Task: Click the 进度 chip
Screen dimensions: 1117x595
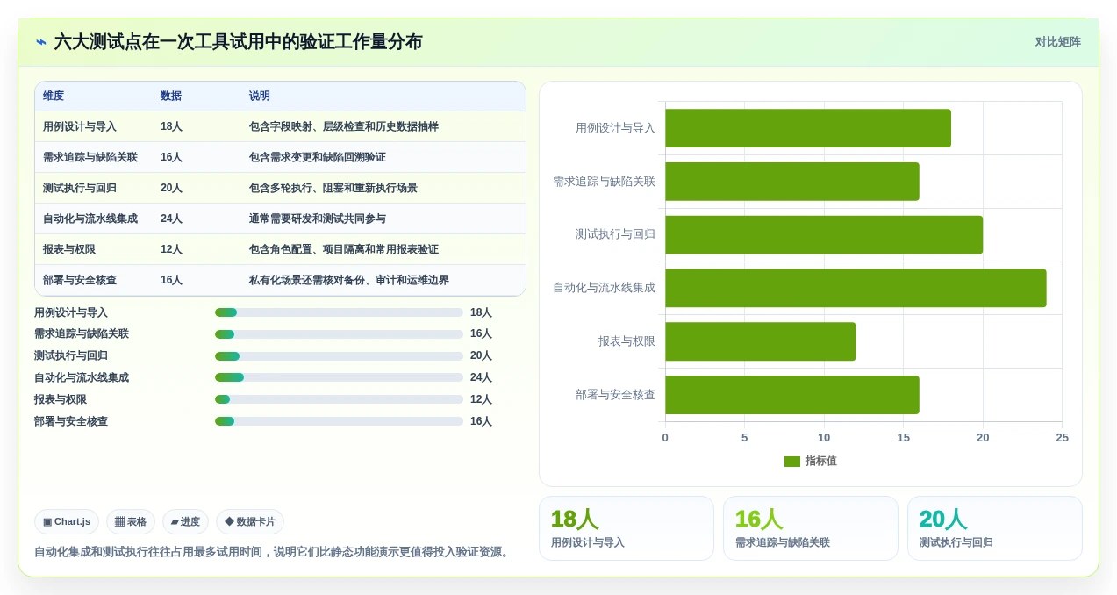Action: [x=185, y=521]
